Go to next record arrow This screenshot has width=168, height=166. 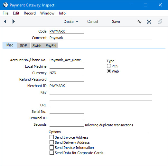(x=14, y=22)
